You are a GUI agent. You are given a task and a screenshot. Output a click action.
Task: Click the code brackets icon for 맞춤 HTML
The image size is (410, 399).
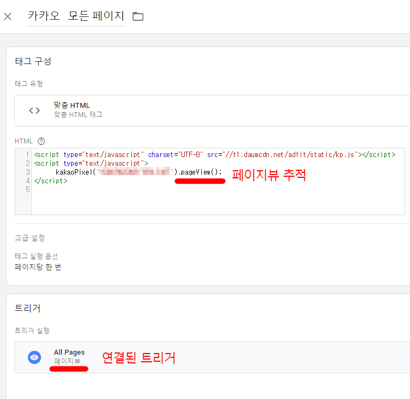34,111
